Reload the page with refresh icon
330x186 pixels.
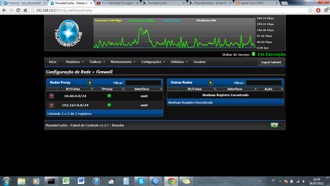point(18,10)
